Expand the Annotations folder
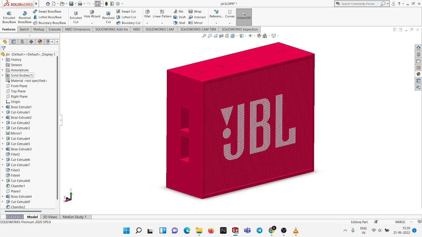The image size is (422, 237). click(3, 70)
